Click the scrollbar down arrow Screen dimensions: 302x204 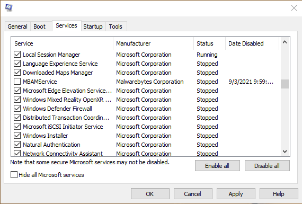point(285,152)
